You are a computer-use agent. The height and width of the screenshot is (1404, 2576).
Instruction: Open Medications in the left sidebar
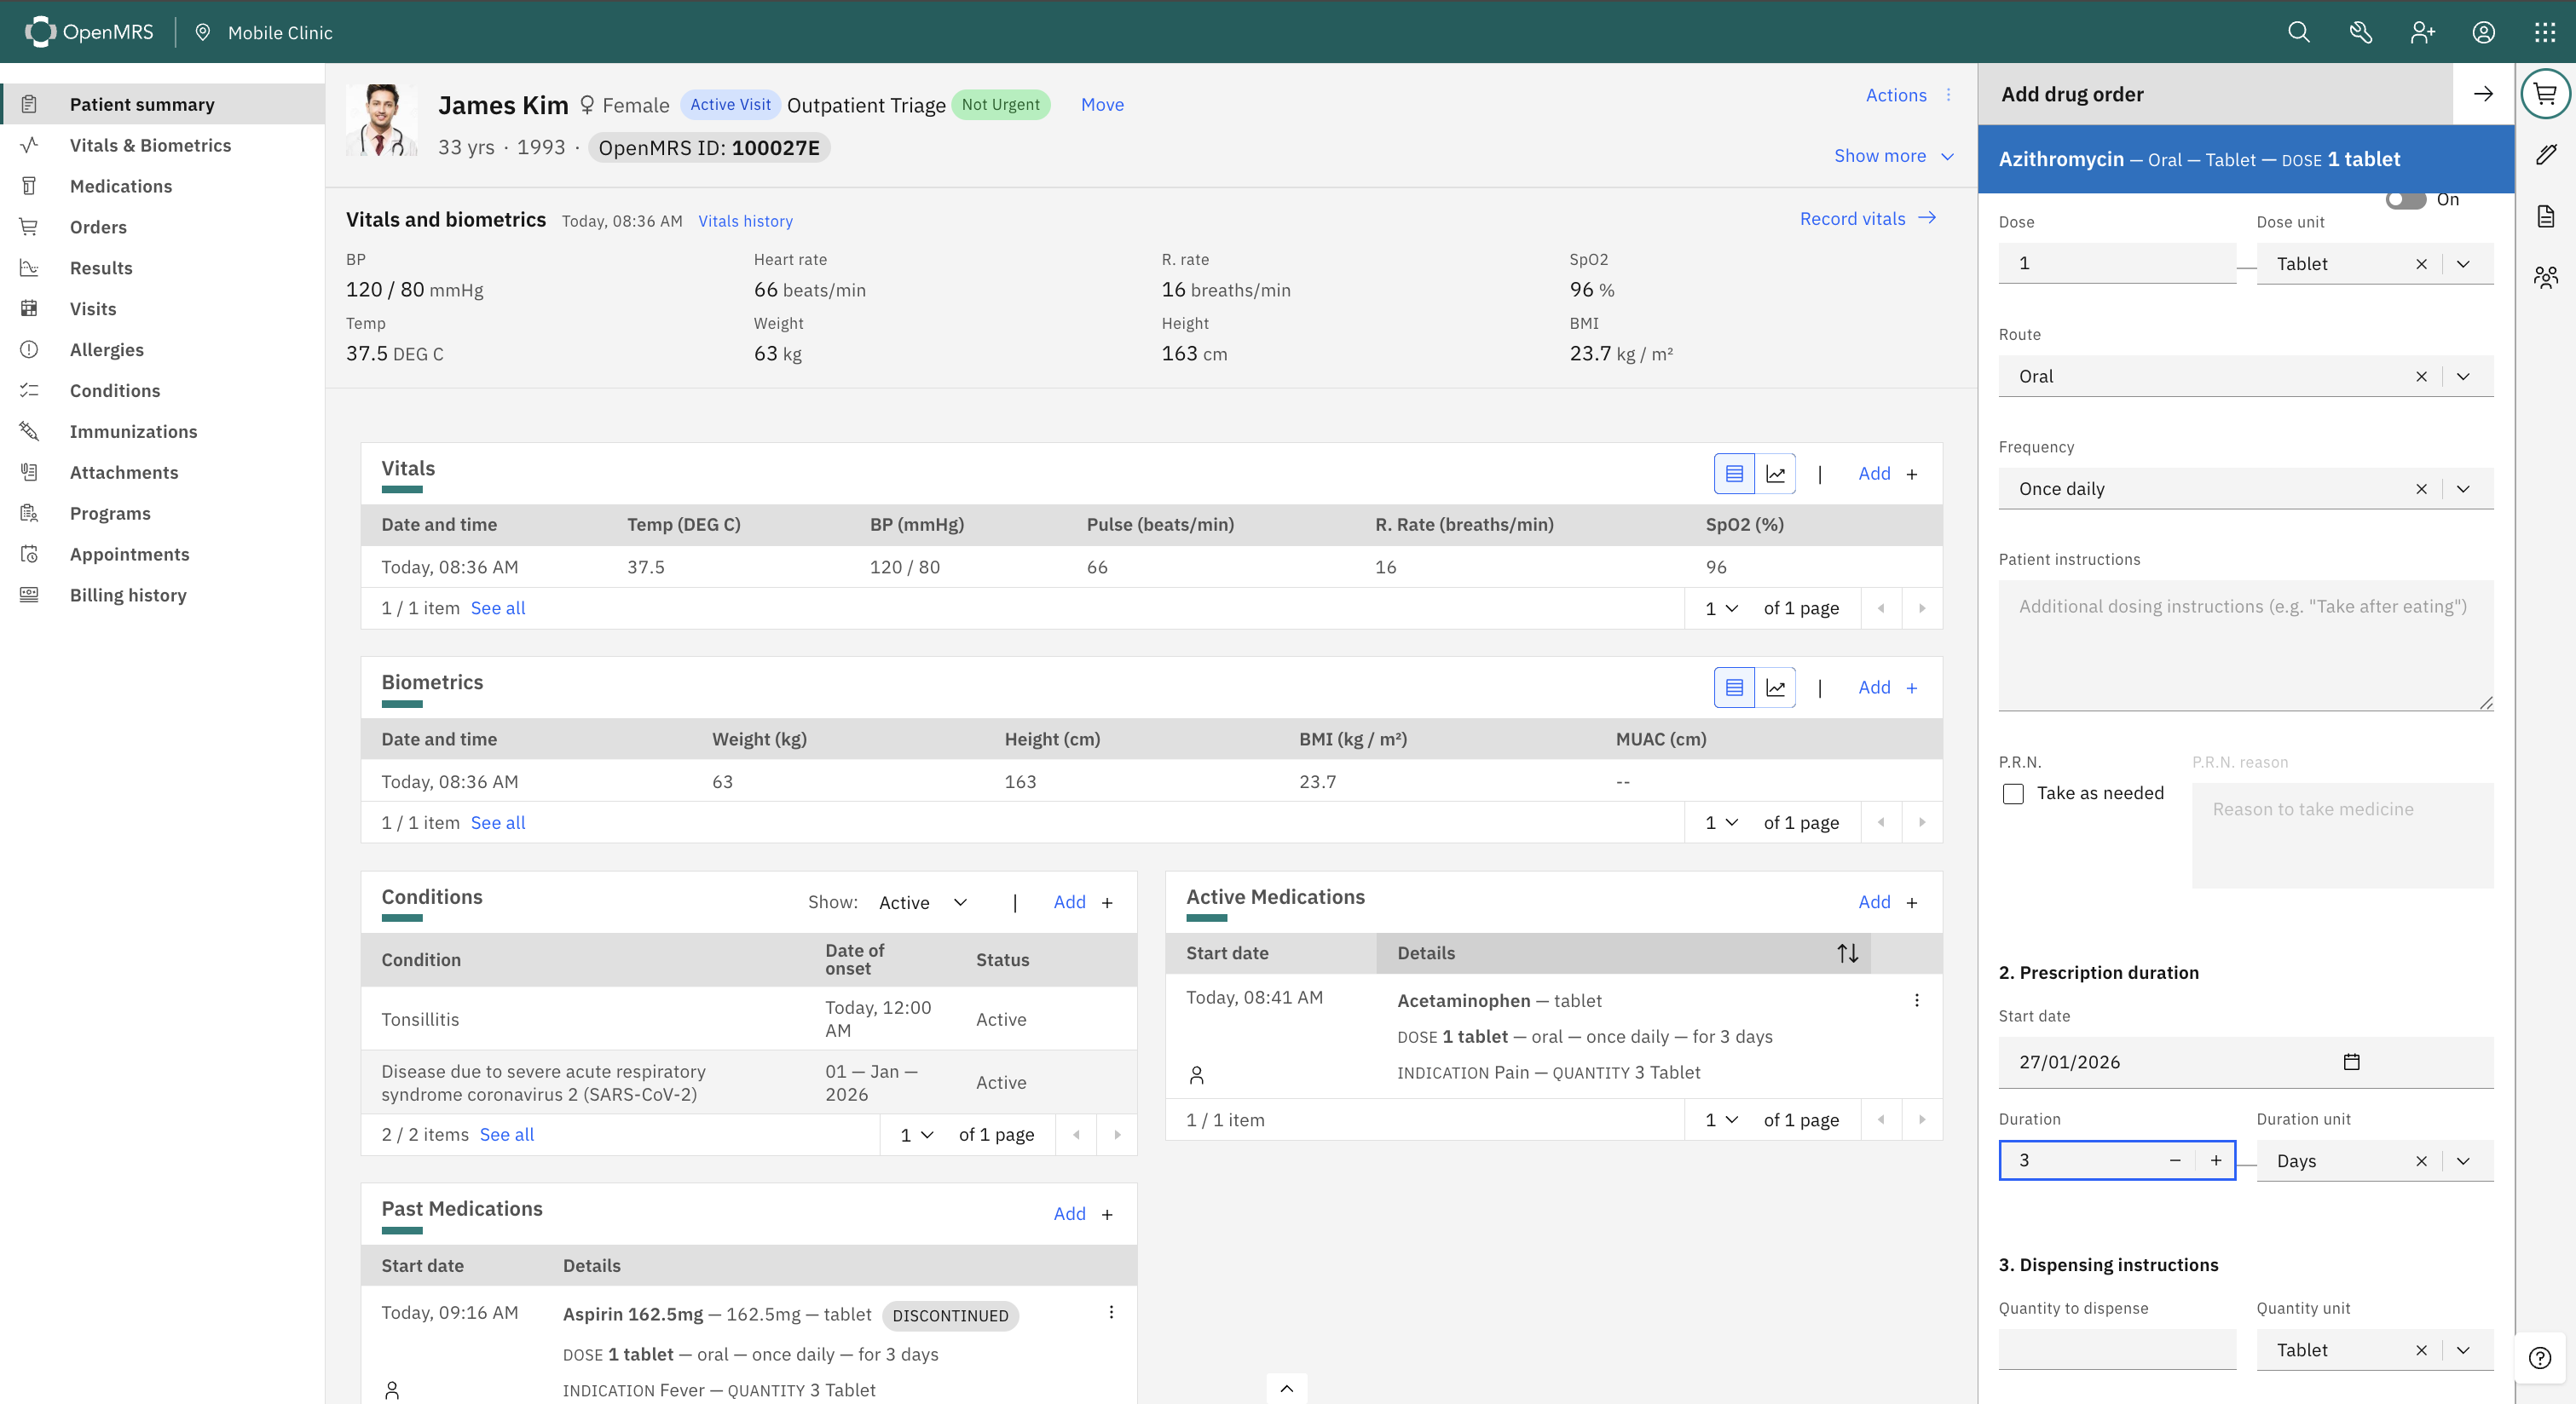[x=121, y=186]
